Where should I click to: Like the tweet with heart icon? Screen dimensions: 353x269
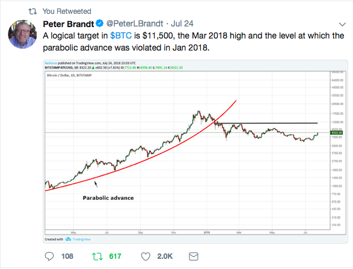[146, 256]
